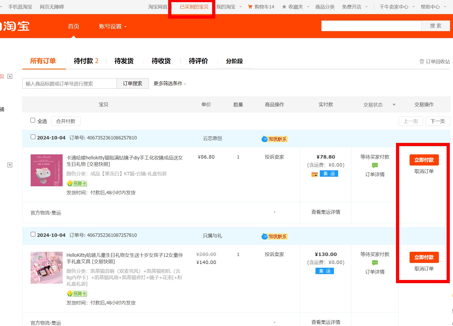Click the 订单搜索 button

coord(132,84)
